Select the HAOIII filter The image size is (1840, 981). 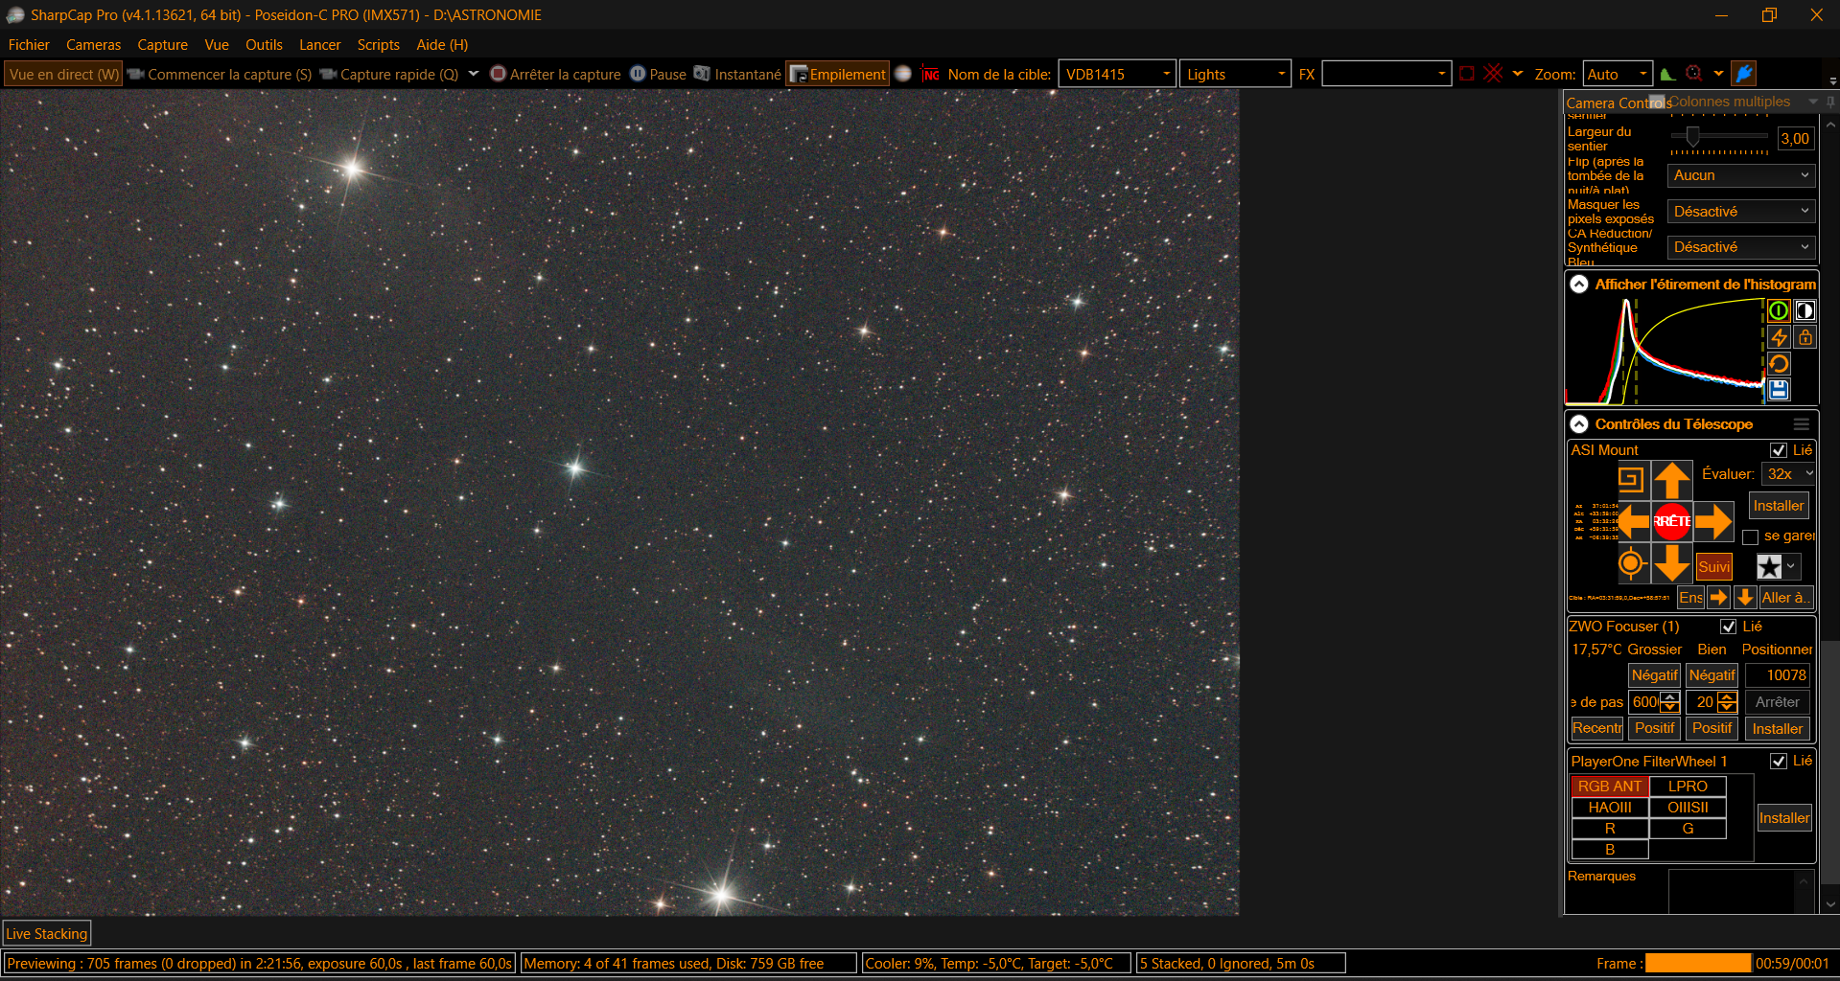tap(1610, 808)
